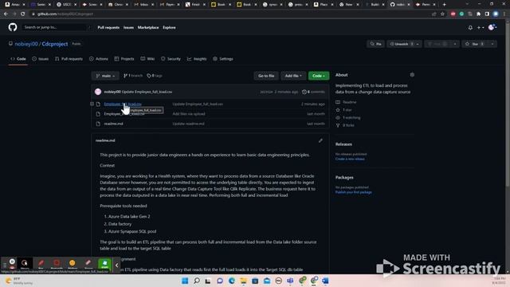Image resolution: width=510 pixels, height=287 pixels.
Task: Expand the Unwatch dropdown arrow
Action: (418, 44)
